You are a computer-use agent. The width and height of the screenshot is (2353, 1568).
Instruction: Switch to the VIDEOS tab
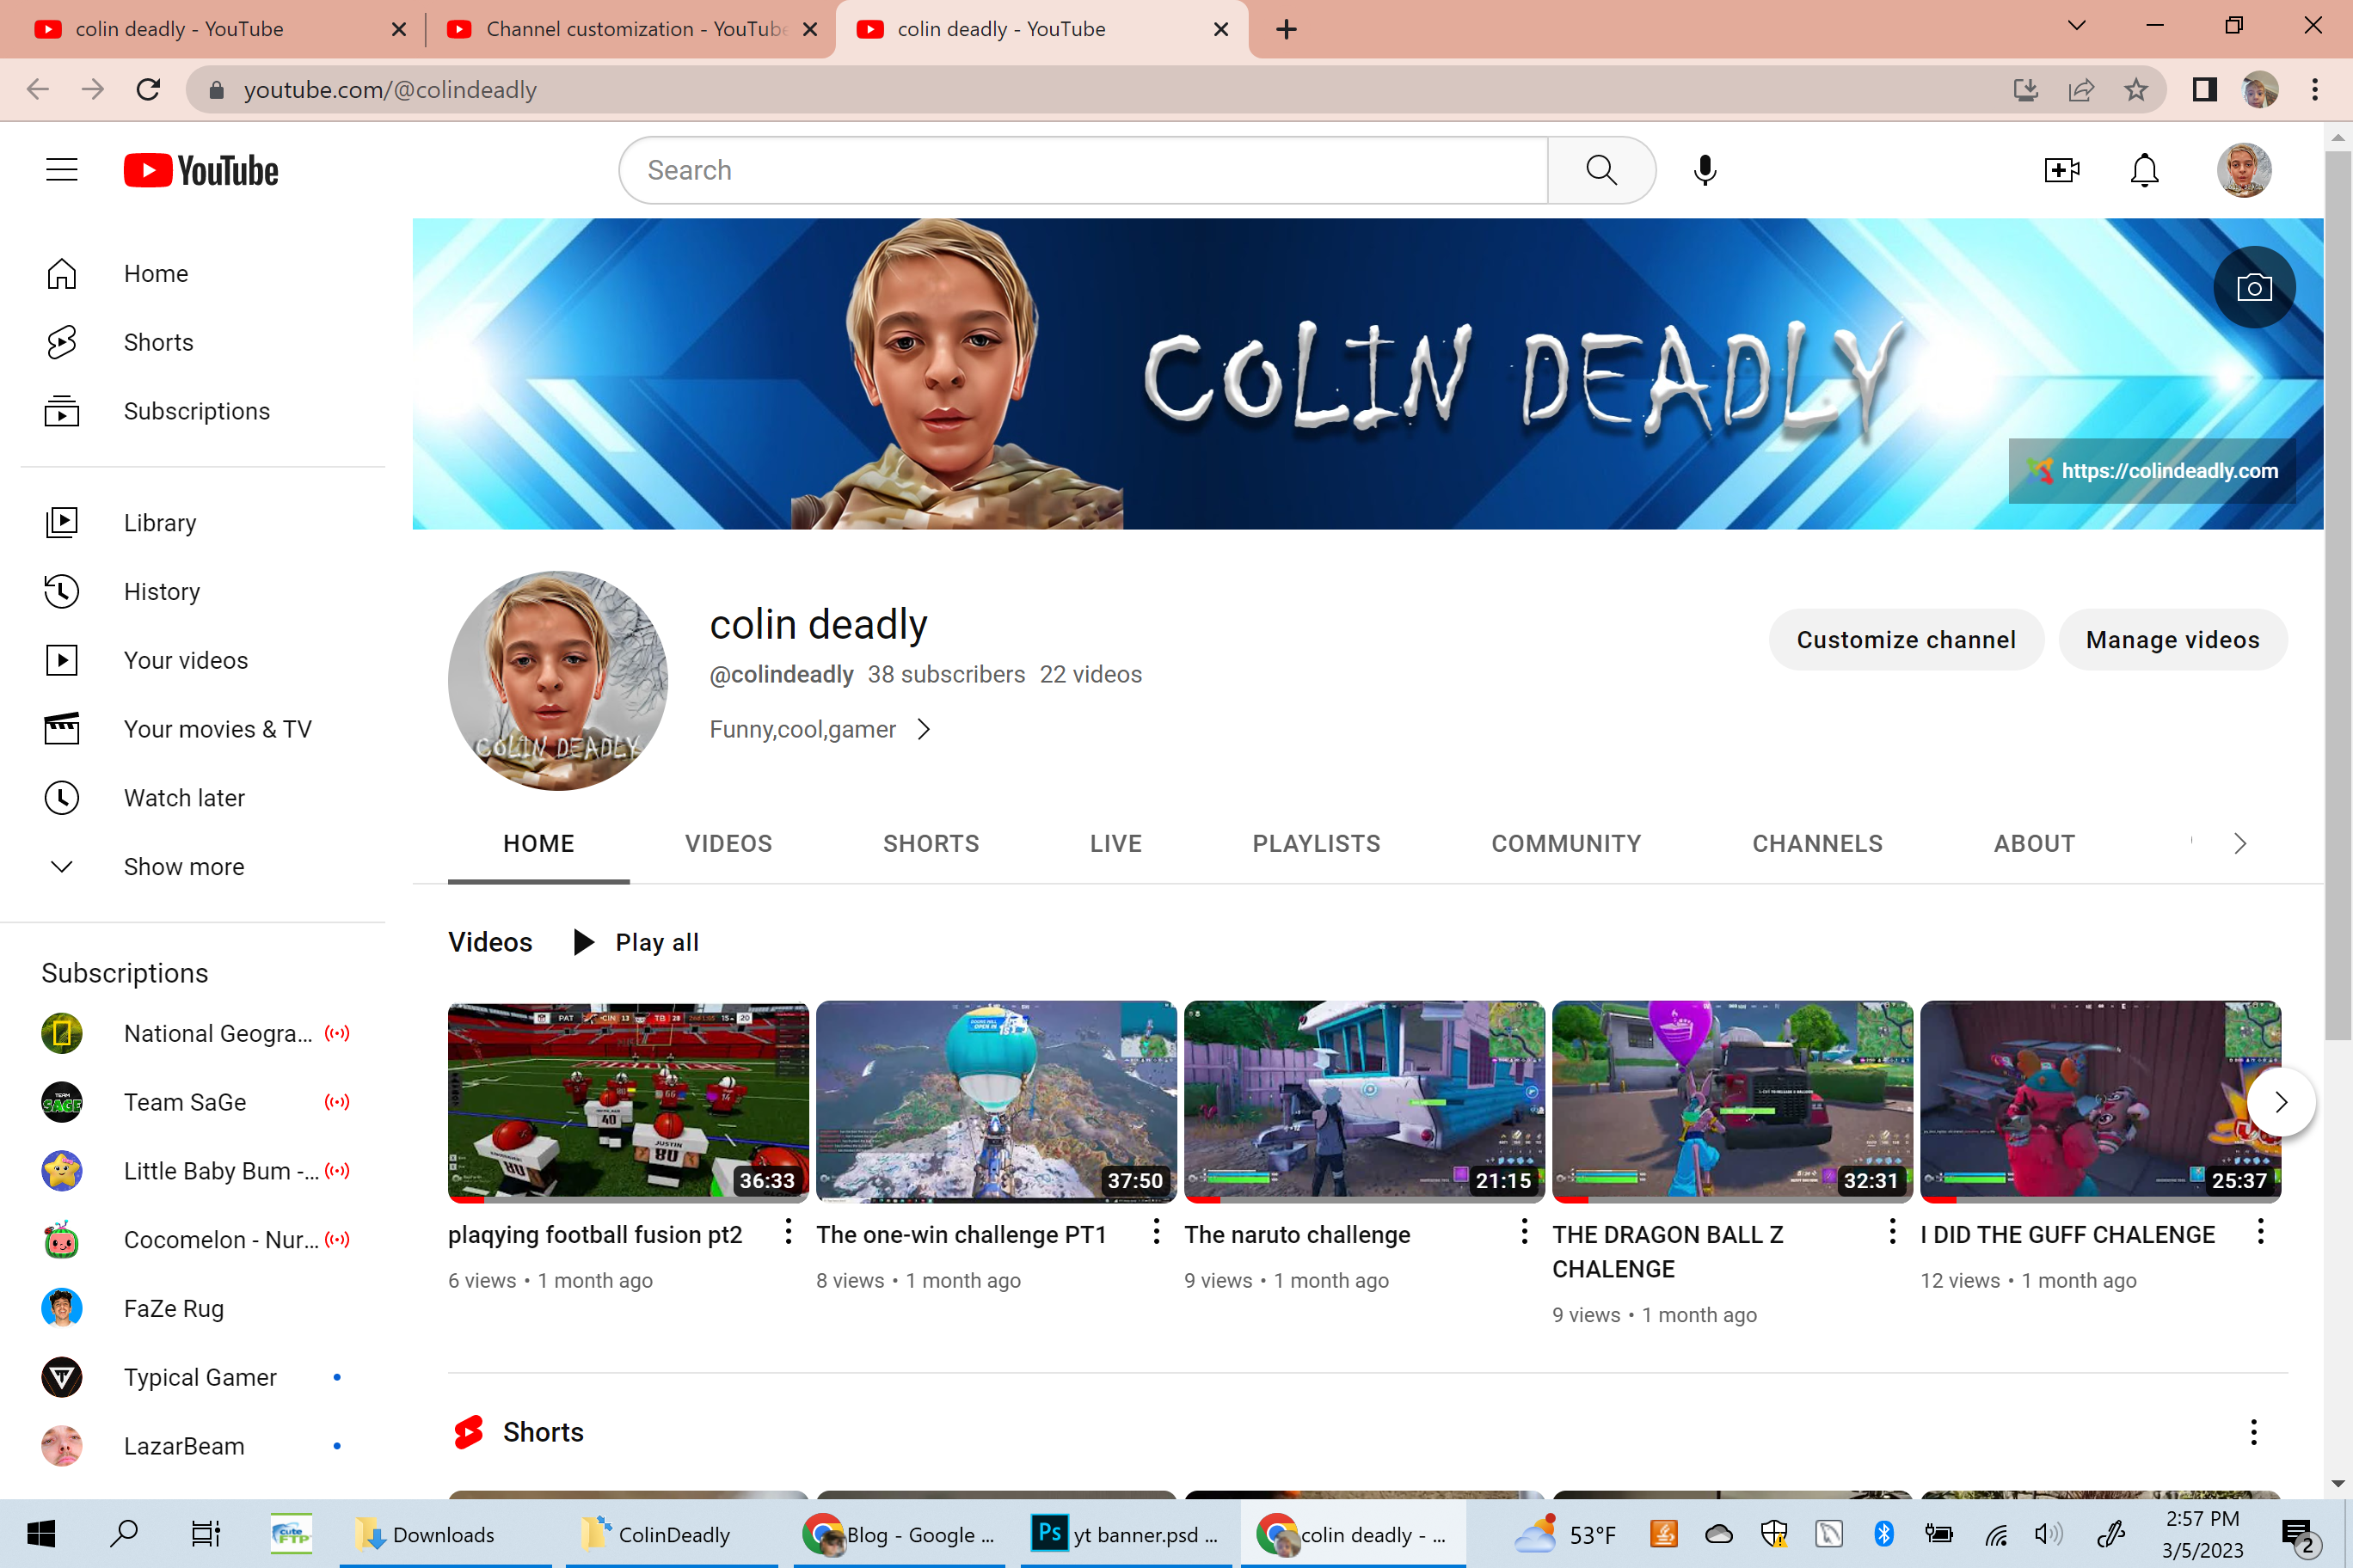(728, 844)
